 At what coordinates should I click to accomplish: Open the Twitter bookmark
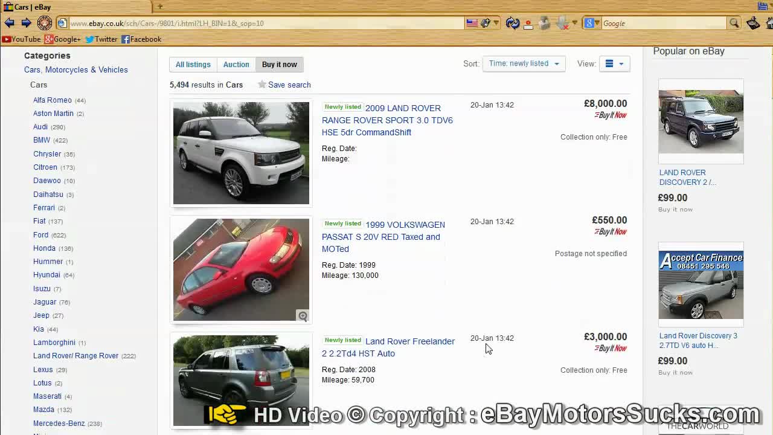(x=101, y=39)
